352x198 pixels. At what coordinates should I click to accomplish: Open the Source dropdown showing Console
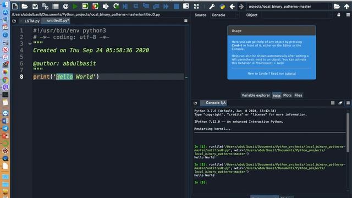225,15
